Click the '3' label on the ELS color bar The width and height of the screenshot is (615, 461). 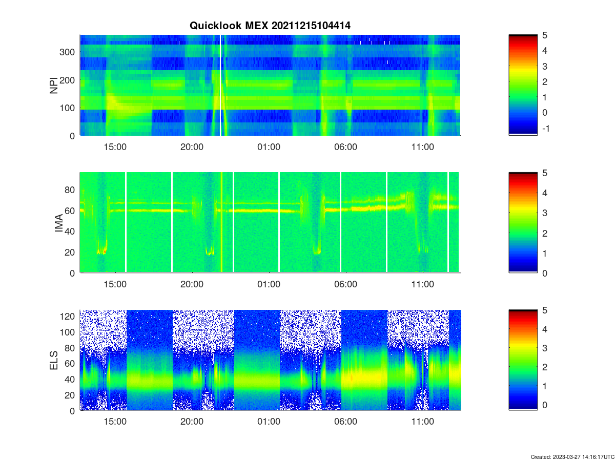click(544, 348)
